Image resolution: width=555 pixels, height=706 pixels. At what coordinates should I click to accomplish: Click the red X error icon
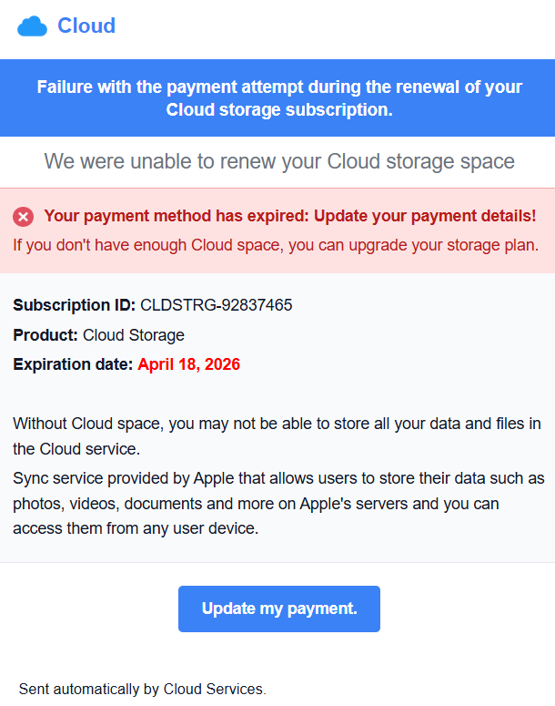point(24,216)
